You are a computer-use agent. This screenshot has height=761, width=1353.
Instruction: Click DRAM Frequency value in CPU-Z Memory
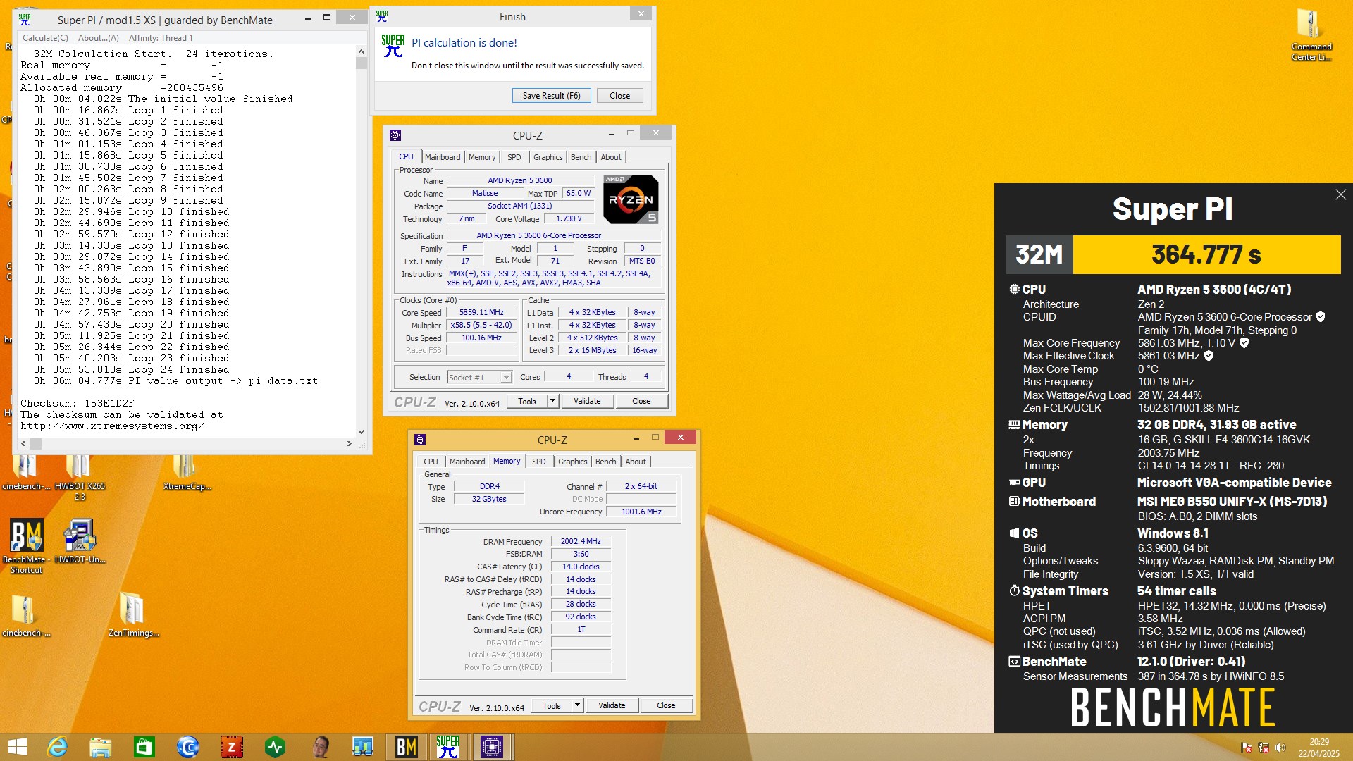(x=581, y=541)
